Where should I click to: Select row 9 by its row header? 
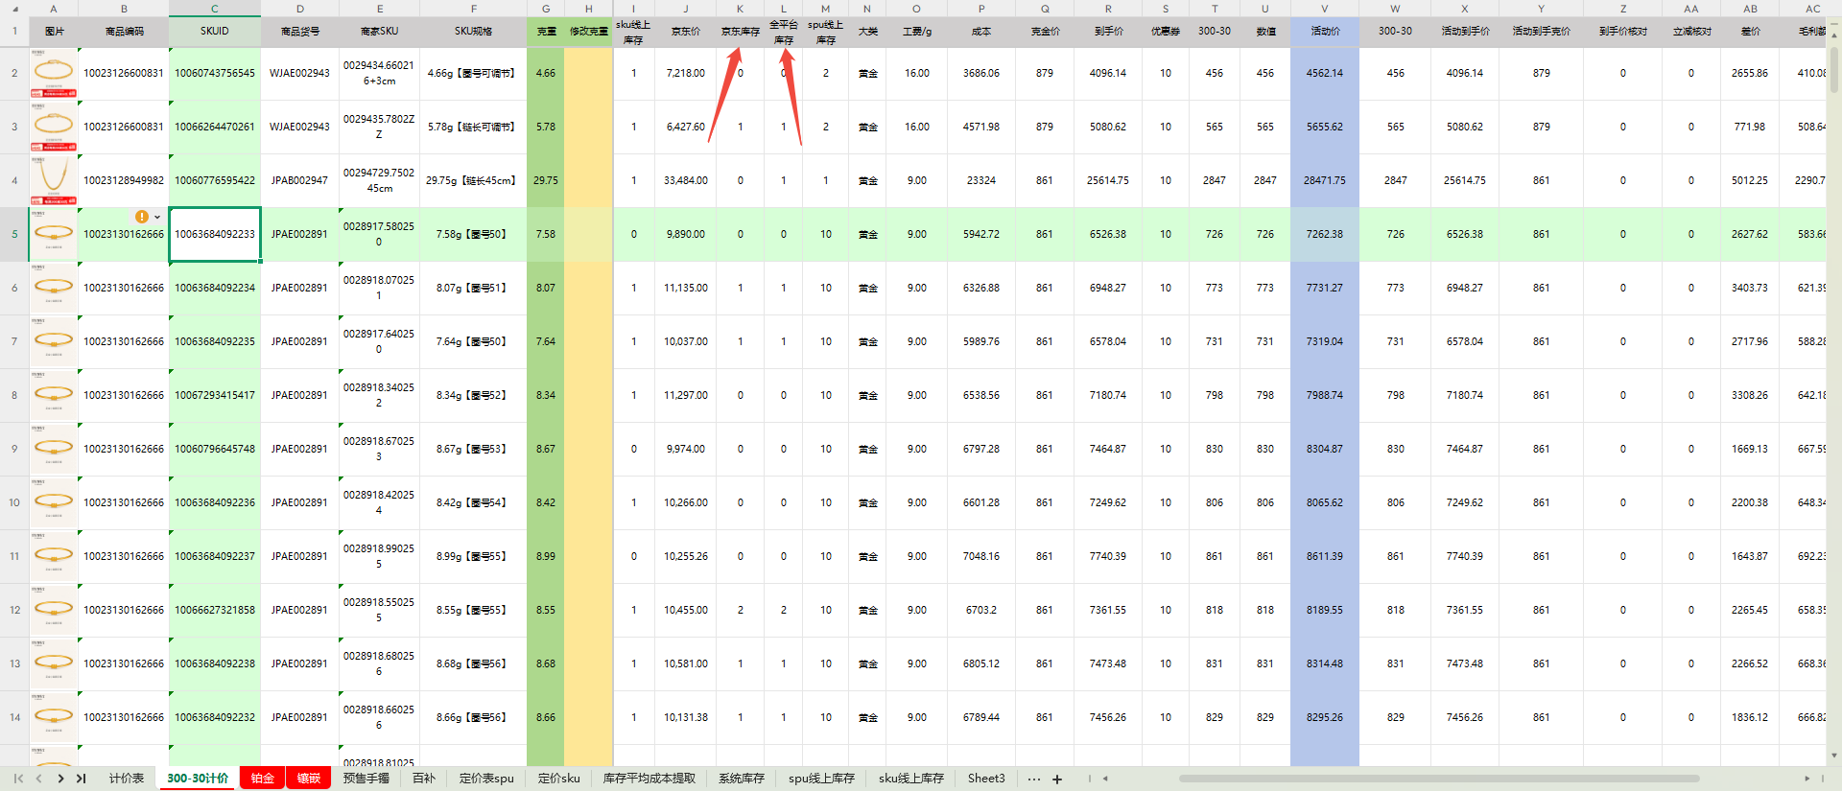point(14,449)
